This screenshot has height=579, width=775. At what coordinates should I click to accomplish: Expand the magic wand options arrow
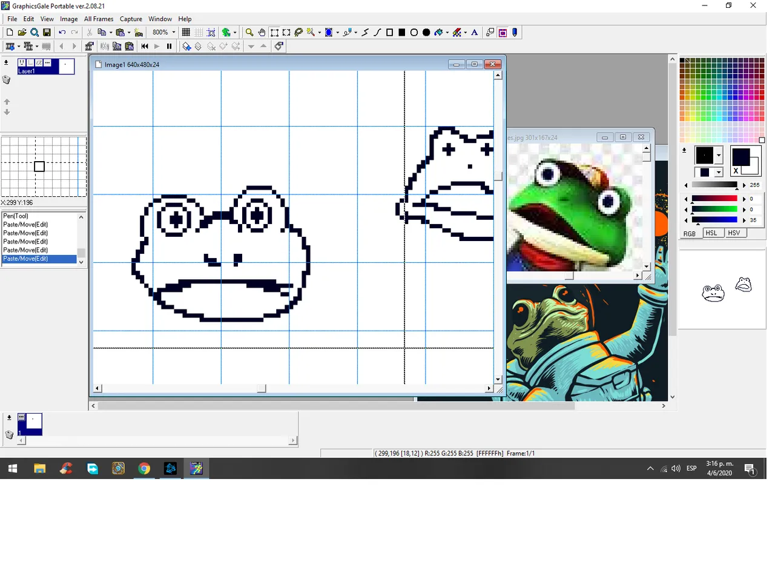coord(319,33)
